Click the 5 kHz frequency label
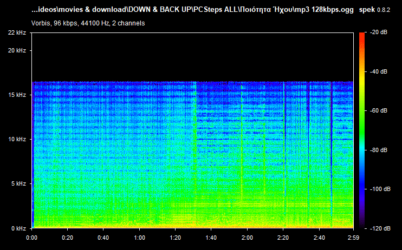Viewport: 402px width, 250px height. pos(18,183)
